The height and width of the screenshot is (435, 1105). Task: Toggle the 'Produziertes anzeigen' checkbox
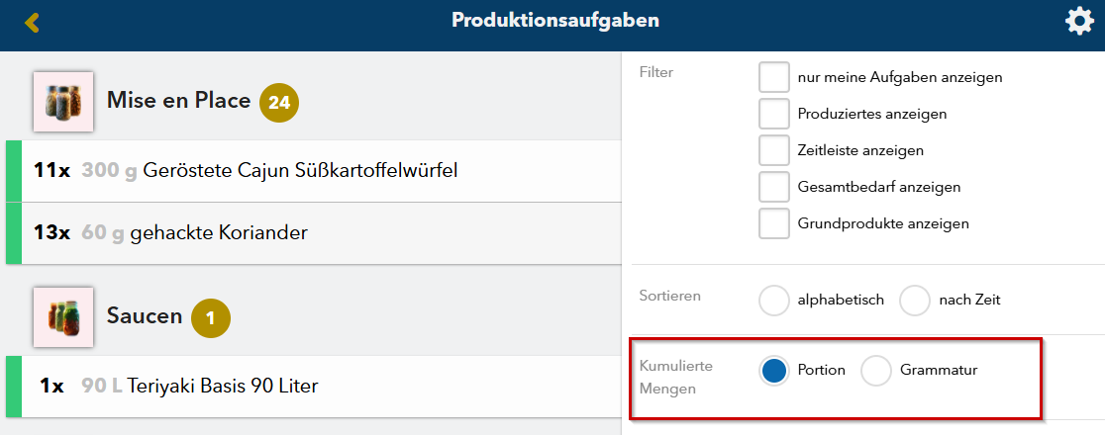tap(774, 114)
